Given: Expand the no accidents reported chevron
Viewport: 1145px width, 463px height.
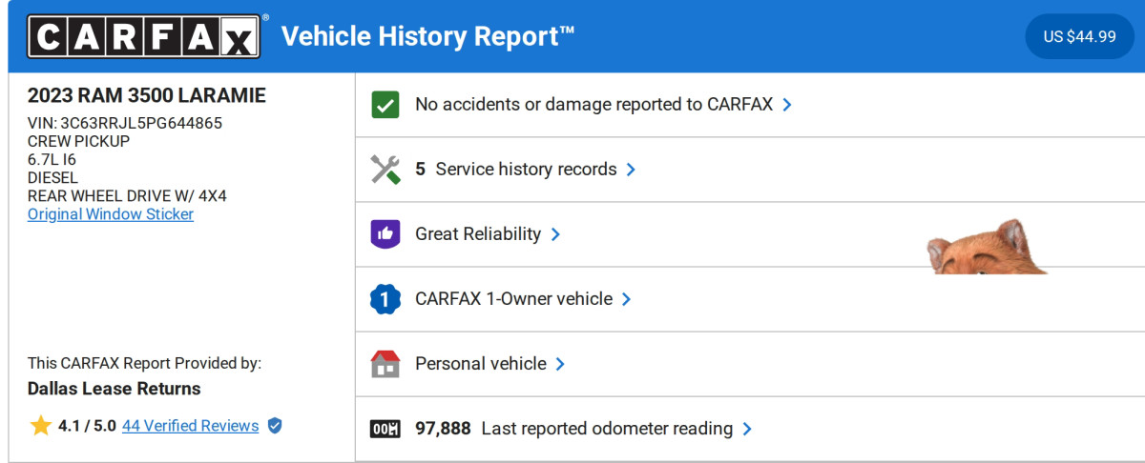Looking at the screenshot, I should (x=787, y=105).
